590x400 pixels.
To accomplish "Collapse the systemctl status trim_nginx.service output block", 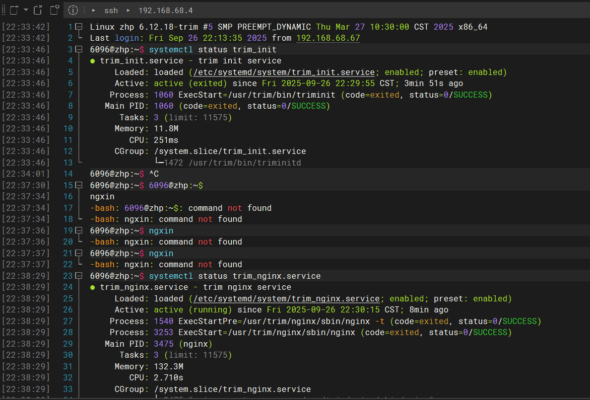I will (79, 276).
